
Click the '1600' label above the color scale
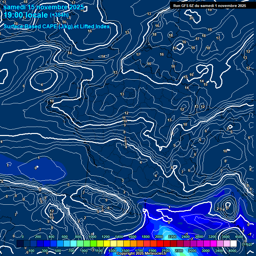coord(132,237)
